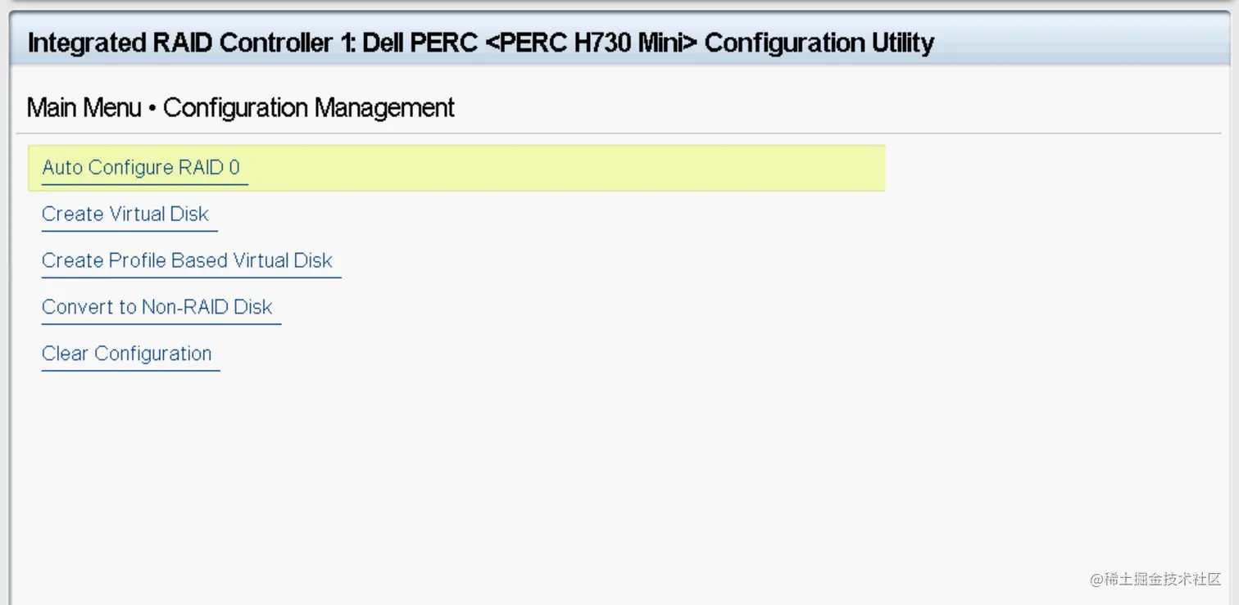Click the underline beneath Create Profile Based Virtual Disk
1239x605 pixels.
coord(191,278)
